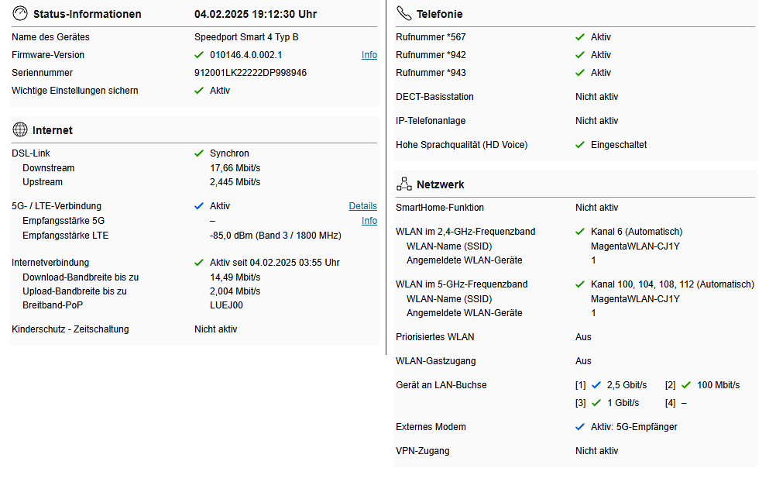
Task: Click checkmark for LAN port 2 100 Mbit/s
Action: [x=685, y=385]
